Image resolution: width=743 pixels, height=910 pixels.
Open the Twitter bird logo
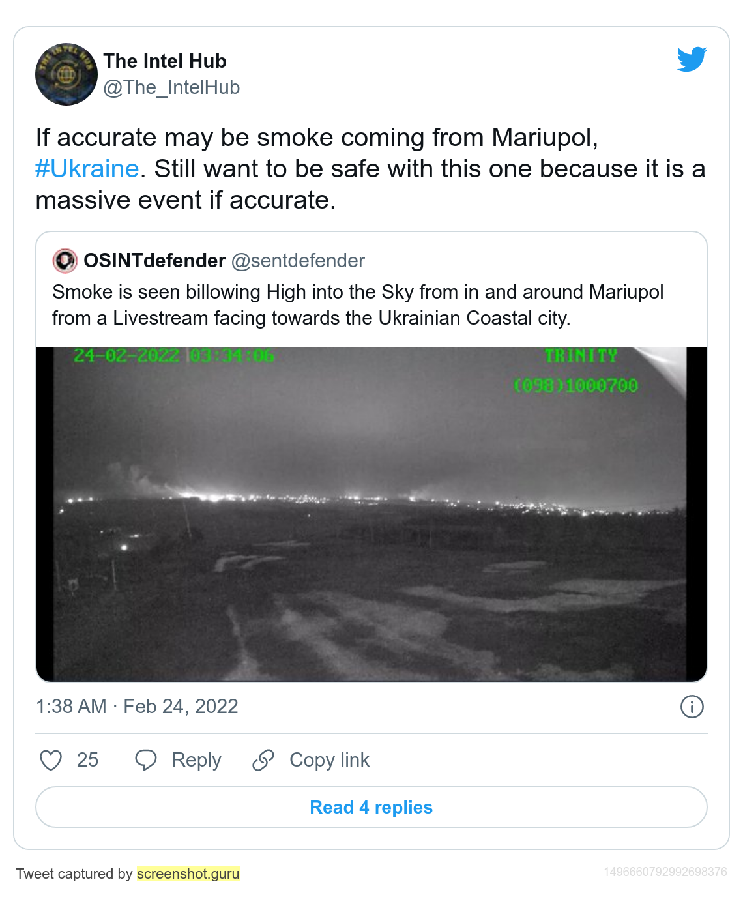click(692, 59)
